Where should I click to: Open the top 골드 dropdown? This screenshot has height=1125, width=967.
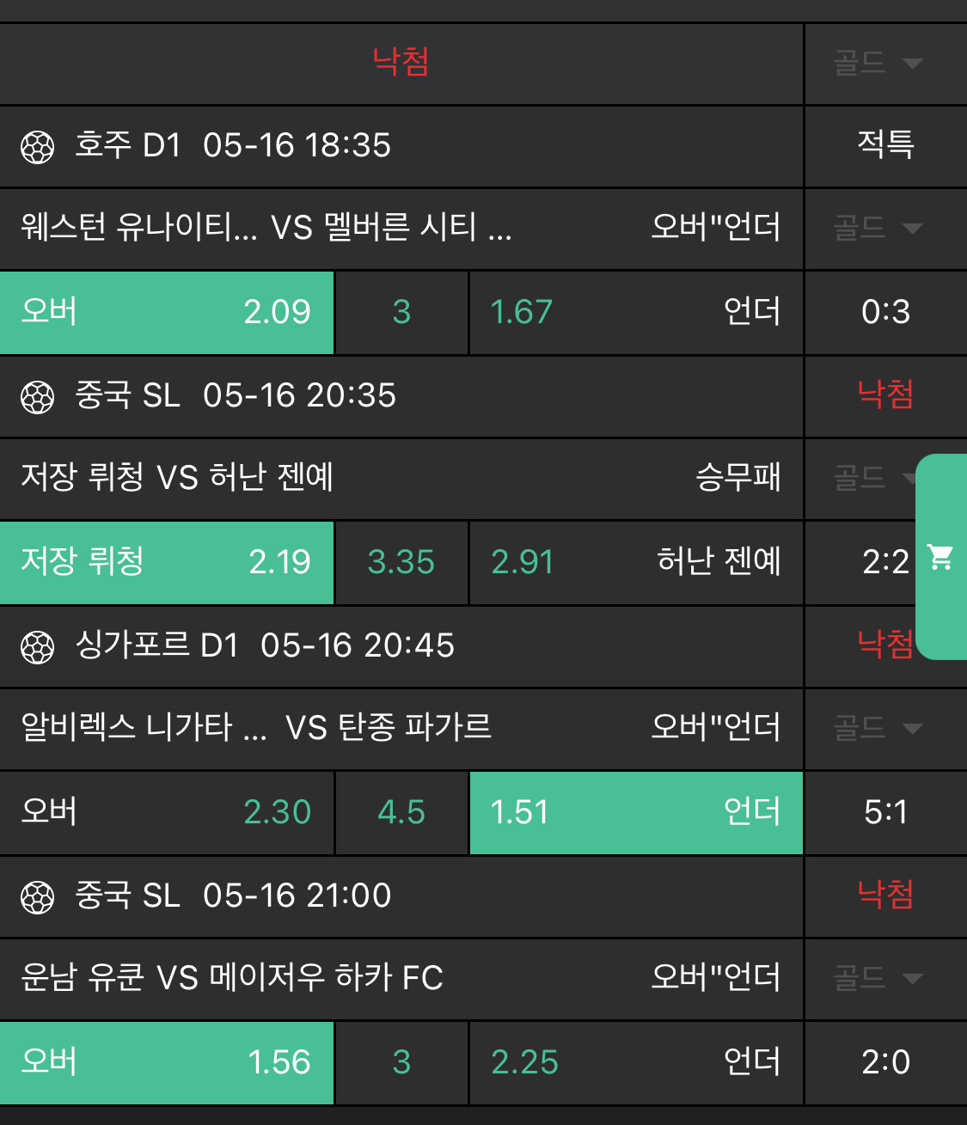coord(878,63)
